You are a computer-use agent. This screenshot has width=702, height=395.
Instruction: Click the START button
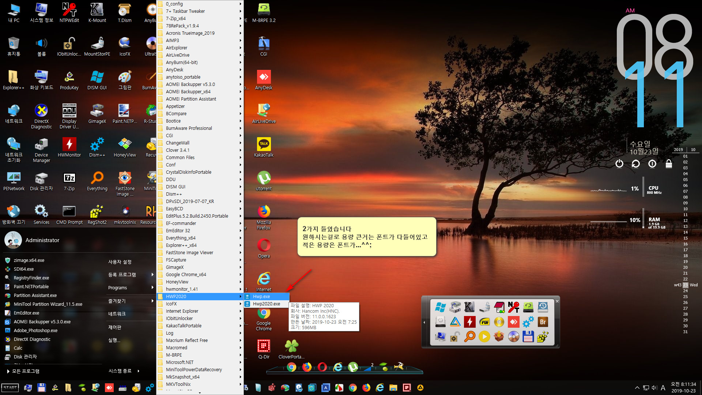click(x=10, y=388)
